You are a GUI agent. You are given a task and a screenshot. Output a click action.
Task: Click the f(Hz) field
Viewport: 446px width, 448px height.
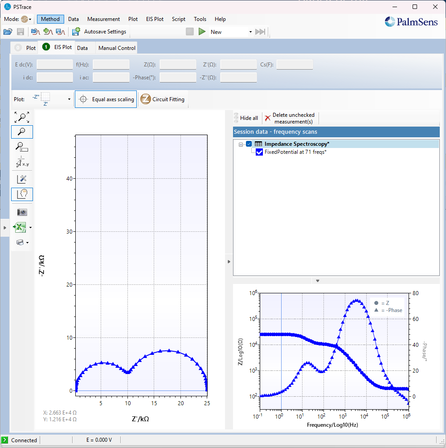tap(111, 65)
